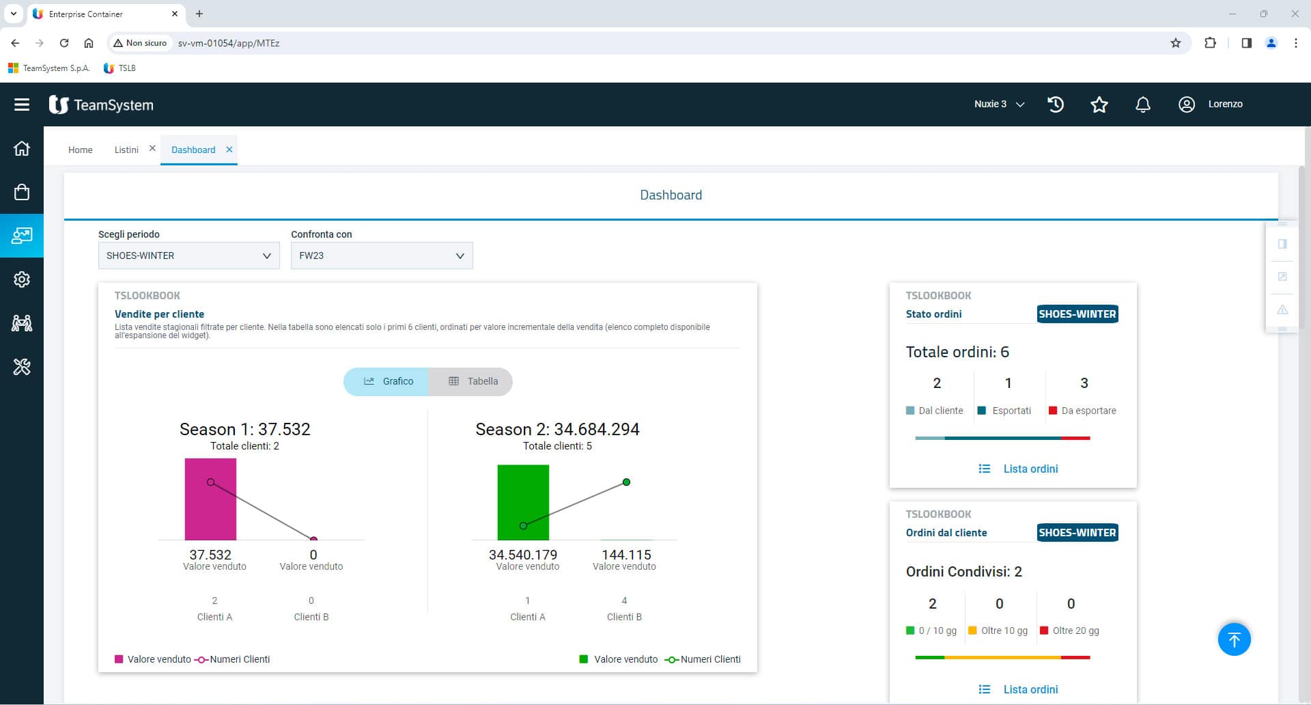This screenshot has width=1311, height=705.
Task: Open the notifications bell
Action: click(1143, 105)
